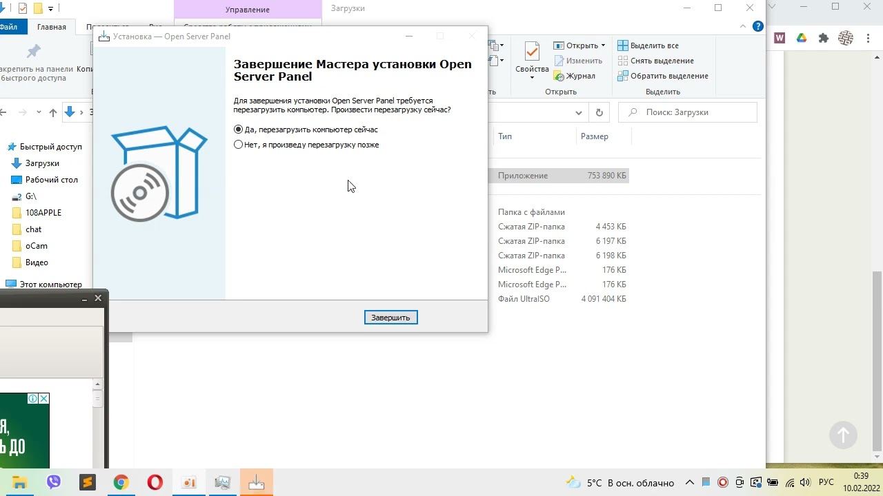Select Этот компьютер in navigation pane
Image resolution: width=883 pixels, height=496 pixels.
pyautogui.click(x=44, y=285)
